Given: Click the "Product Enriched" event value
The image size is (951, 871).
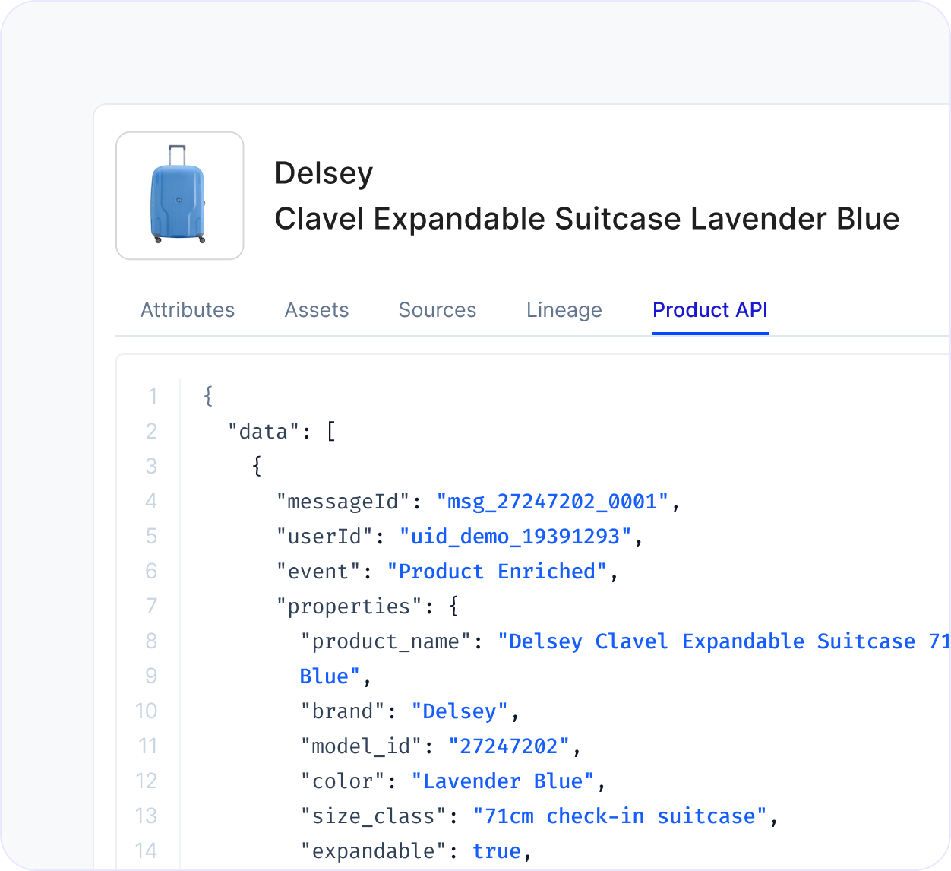Looking at the screenshot, I should (498, 572).
